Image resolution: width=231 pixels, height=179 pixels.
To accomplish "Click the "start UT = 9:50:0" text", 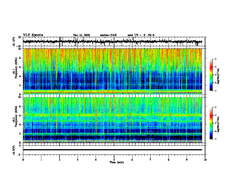I will point(141,35).
